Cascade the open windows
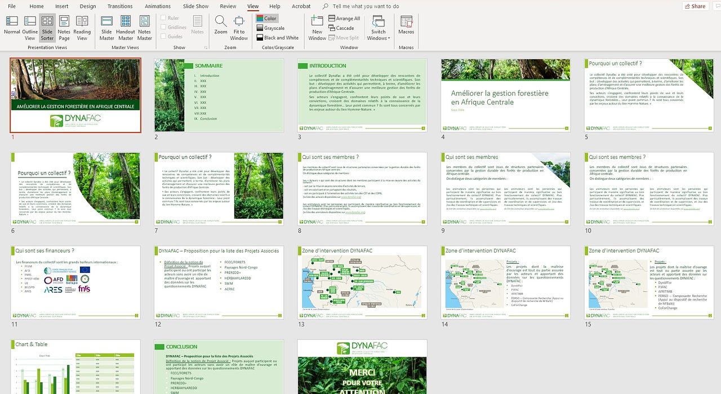The width and height of the screenshot is (721, 394). point(341,28)
